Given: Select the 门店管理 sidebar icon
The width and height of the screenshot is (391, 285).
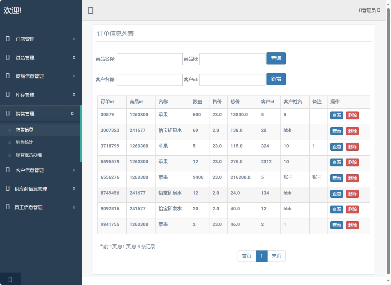Looking at the screenshot, I should [7, 39].
